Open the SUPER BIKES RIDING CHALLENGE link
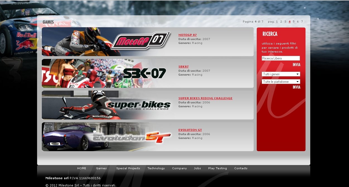The width and height of the screenshot is (349, 187). 205,98
